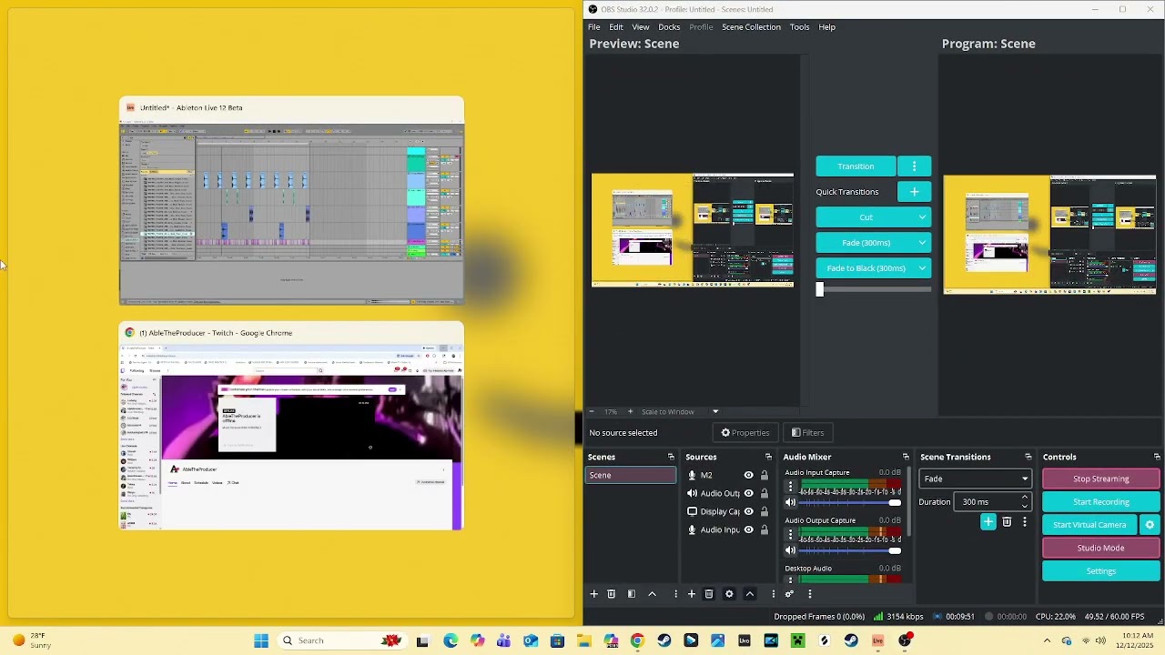Open the Fade transition dropdown
The image size is (1165, 655).
(x=975, y=479)
